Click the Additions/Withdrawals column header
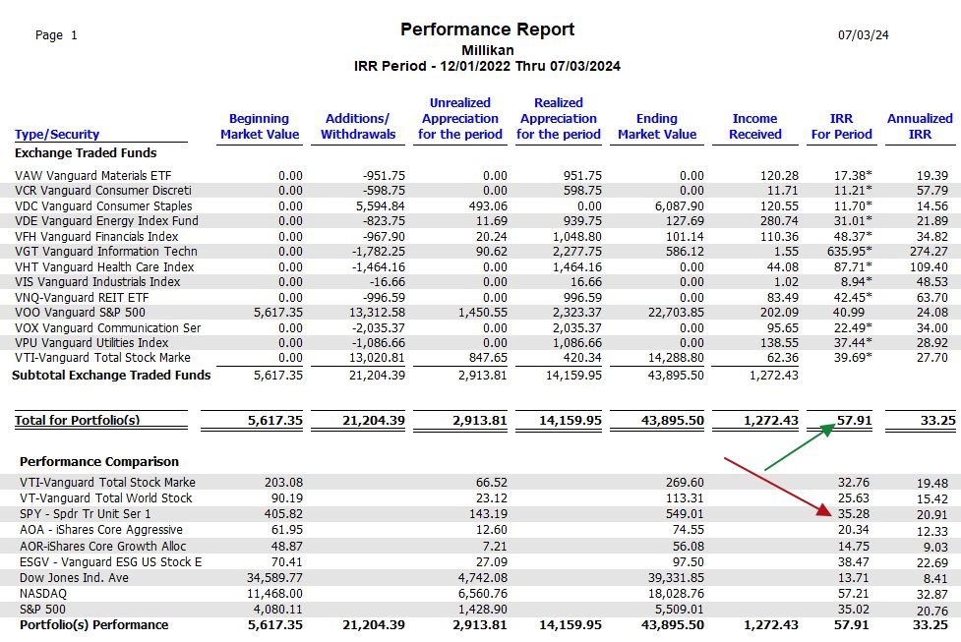Viewport: 961px width, 642px height. [358, 126]
